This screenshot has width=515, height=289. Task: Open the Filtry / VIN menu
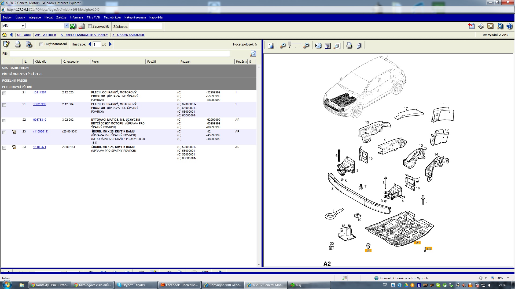(93, 17)
